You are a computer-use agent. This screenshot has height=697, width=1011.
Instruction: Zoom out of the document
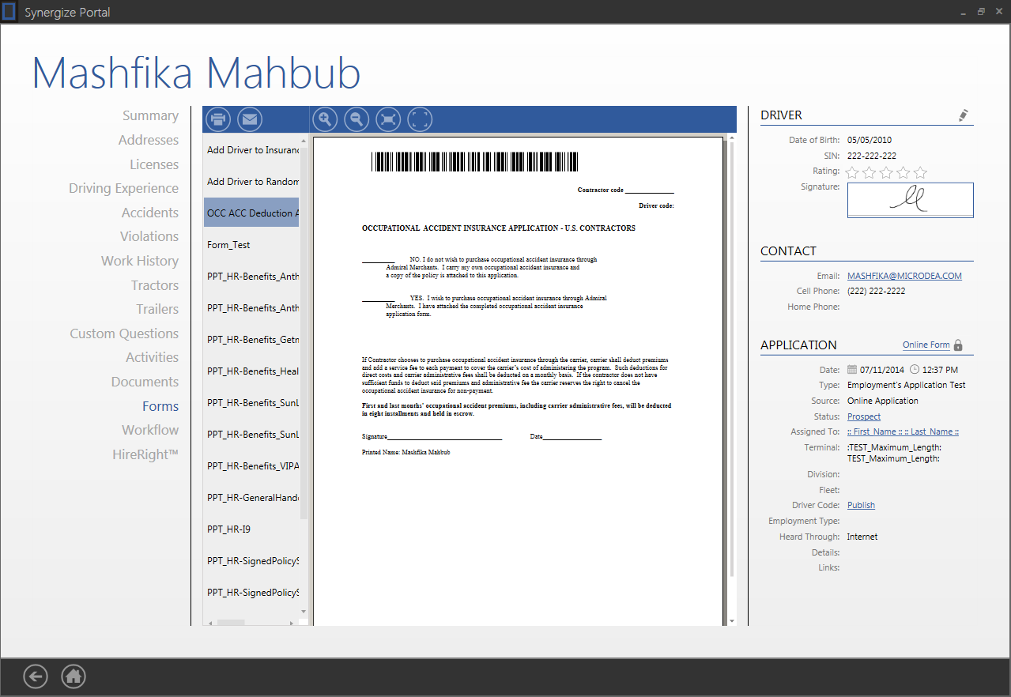pos(356,119)
